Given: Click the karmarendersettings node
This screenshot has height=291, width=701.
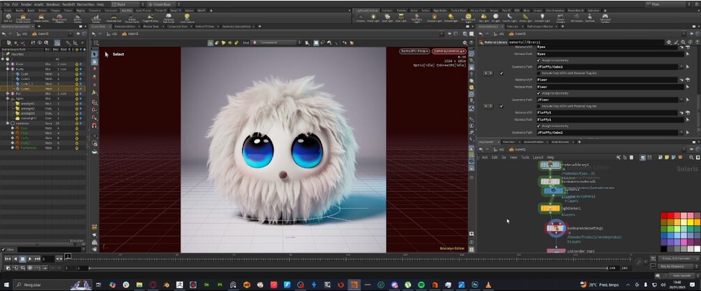Looking at the screenshot, I should [x=556, y=229].
